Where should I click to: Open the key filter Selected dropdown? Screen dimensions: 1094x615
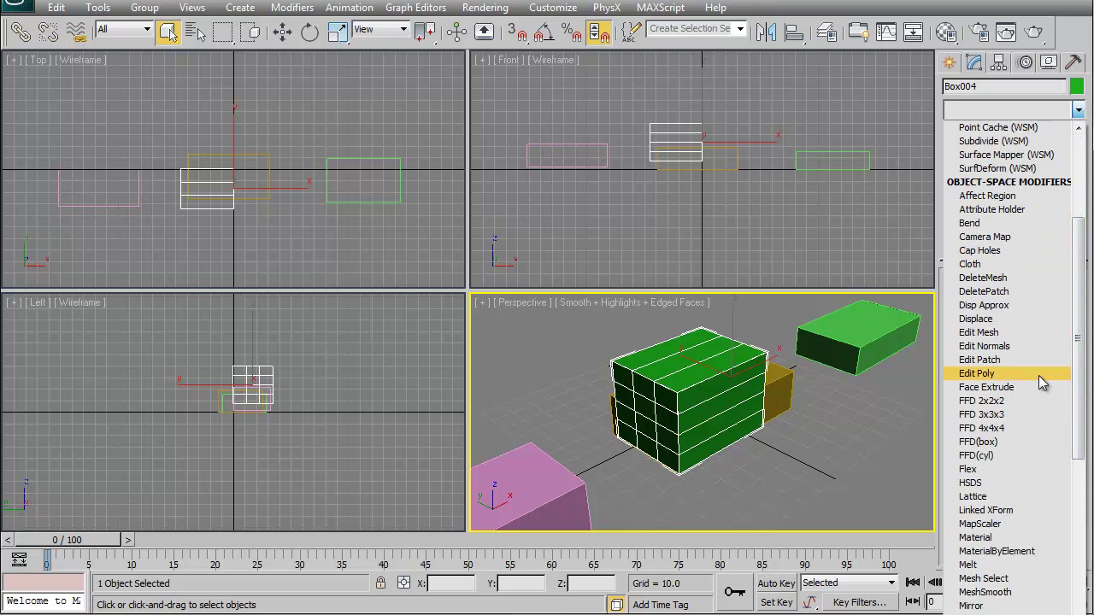(849, 583)
